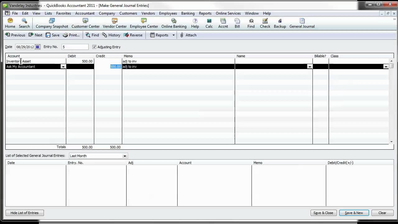398x224 pixels.
Task: Open History for this entry
Action: 111,35
